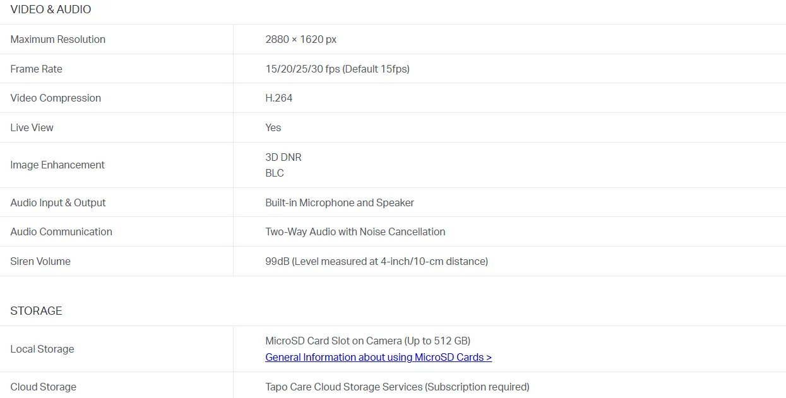The width and height of the screenshot is (786, 398).
Task: Click the Image Enhancement label
Action: pos(57,165)
